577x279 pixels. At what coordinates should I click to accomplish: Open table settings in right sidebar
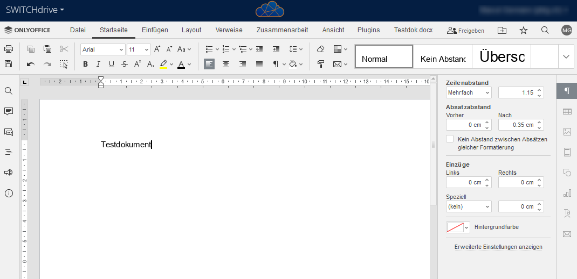pos(567,111)
